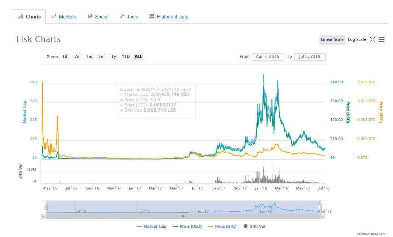Click the $4B market cap axis label
The image size is (393, 237).
(33, 82)
